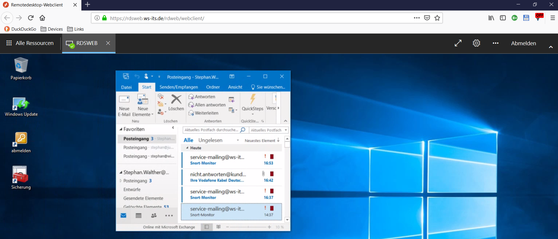
Task: Select the bold Posteingang 3 favorite folder
Action: [x=147, y=139]
